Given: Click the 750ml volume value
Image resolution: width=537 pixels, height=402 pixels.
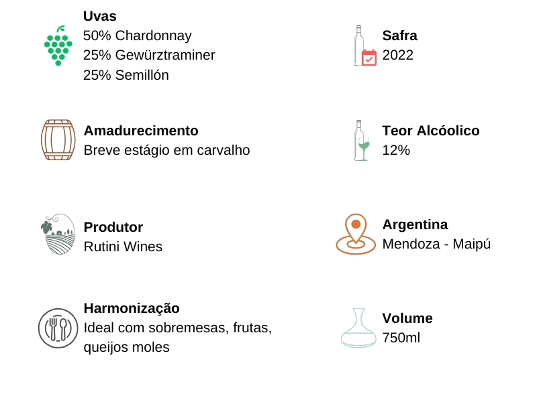Looking at the screenshot, I should pyautogui.click(x=401, y=338).
